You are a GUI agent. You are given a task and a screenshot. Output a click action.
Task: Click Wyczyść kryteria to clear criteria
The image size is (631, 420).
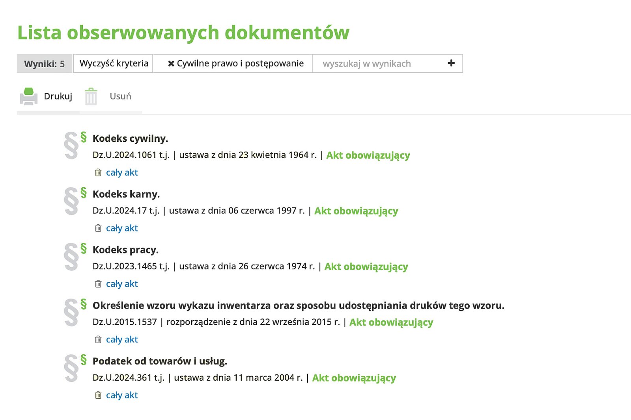114,63
